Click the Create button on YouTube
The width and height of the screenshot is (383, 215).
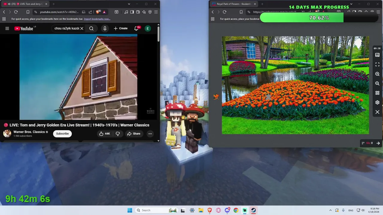point(121,28)
